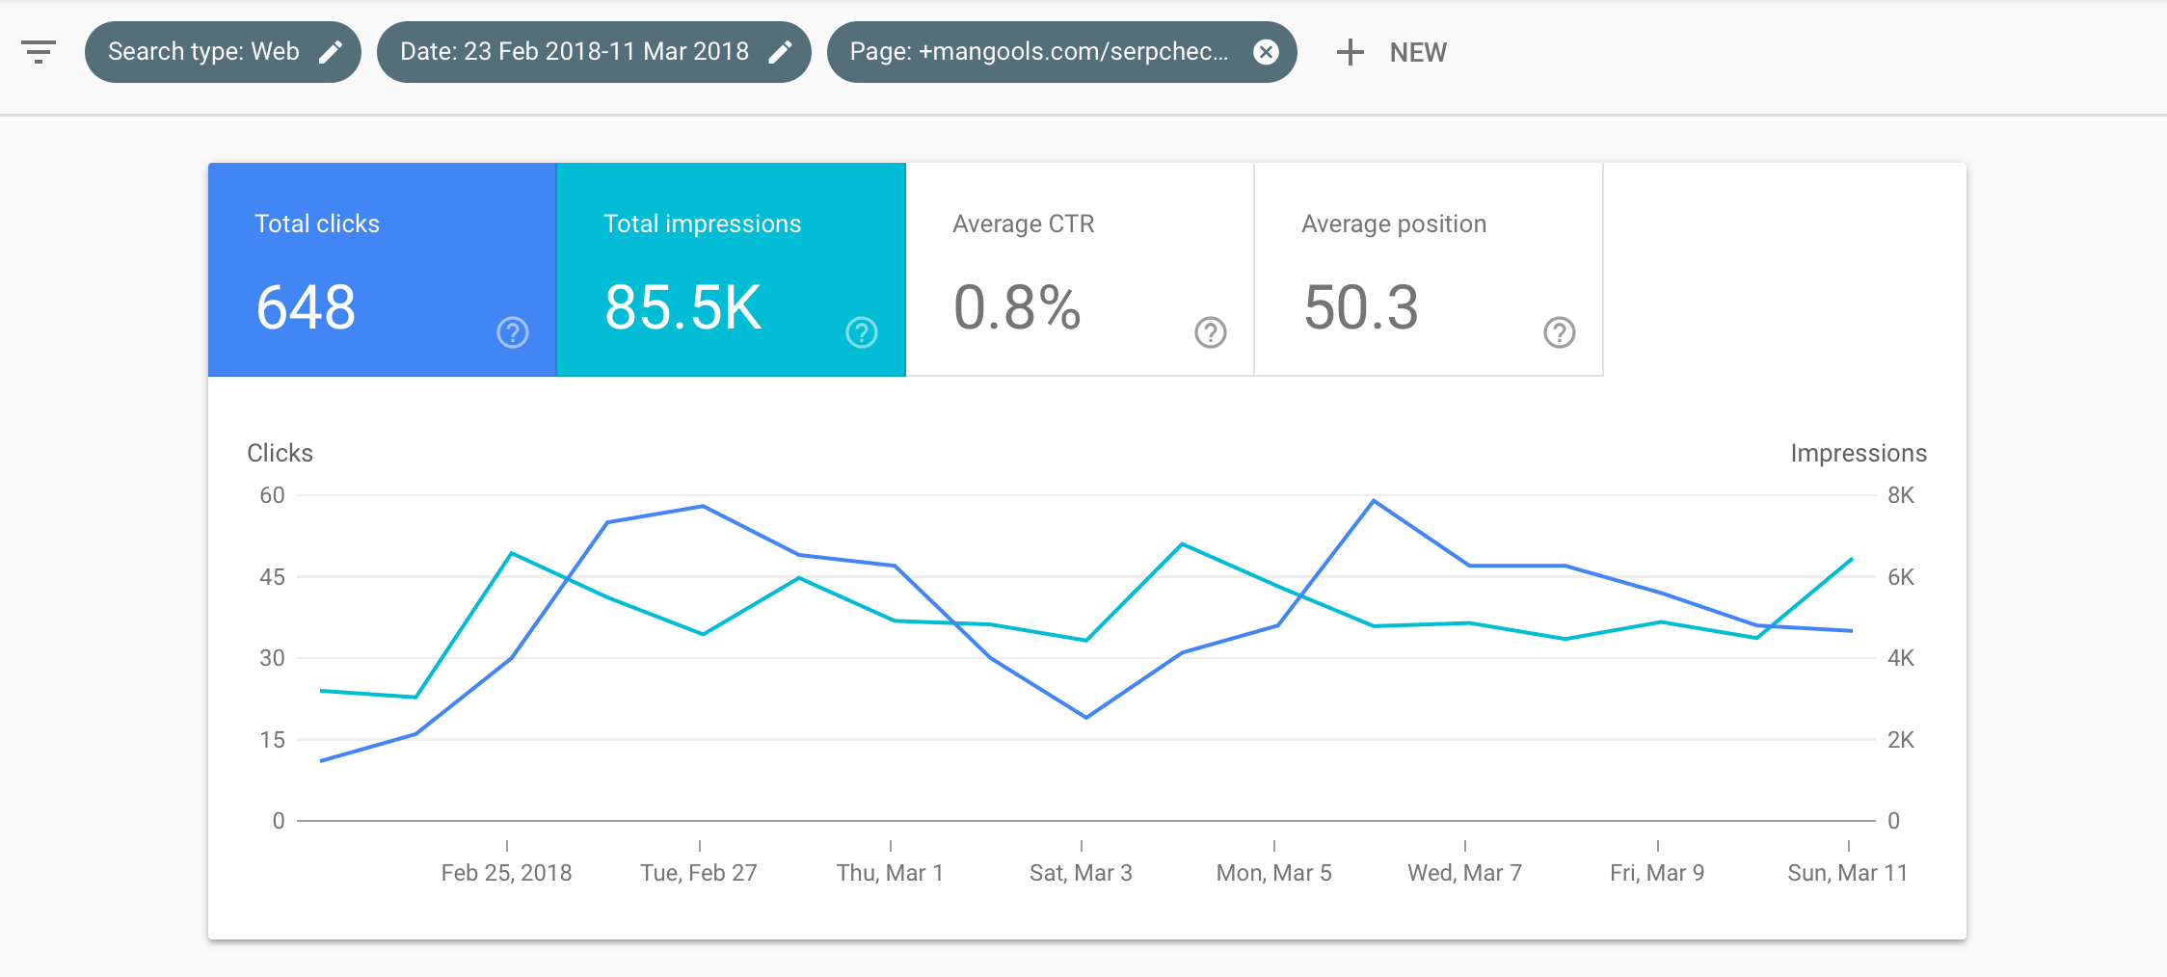This screenshot has height=977, width=2167.
Task: Click the impressions peak at Mar 4
Action: (x=1182, y=544)
